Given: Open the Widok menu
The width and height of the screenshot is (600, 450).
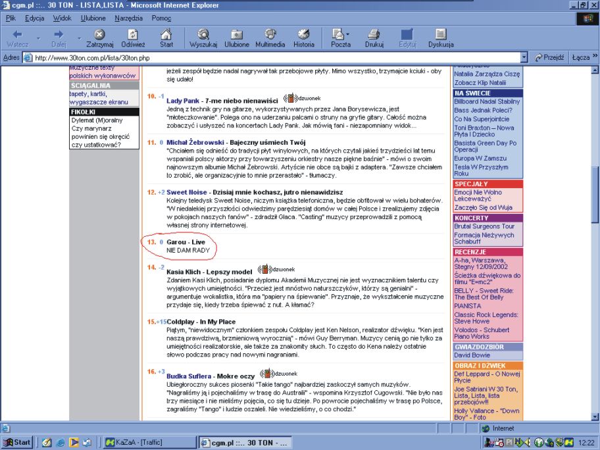Looking at the screenshot, I should pos(62,18).
